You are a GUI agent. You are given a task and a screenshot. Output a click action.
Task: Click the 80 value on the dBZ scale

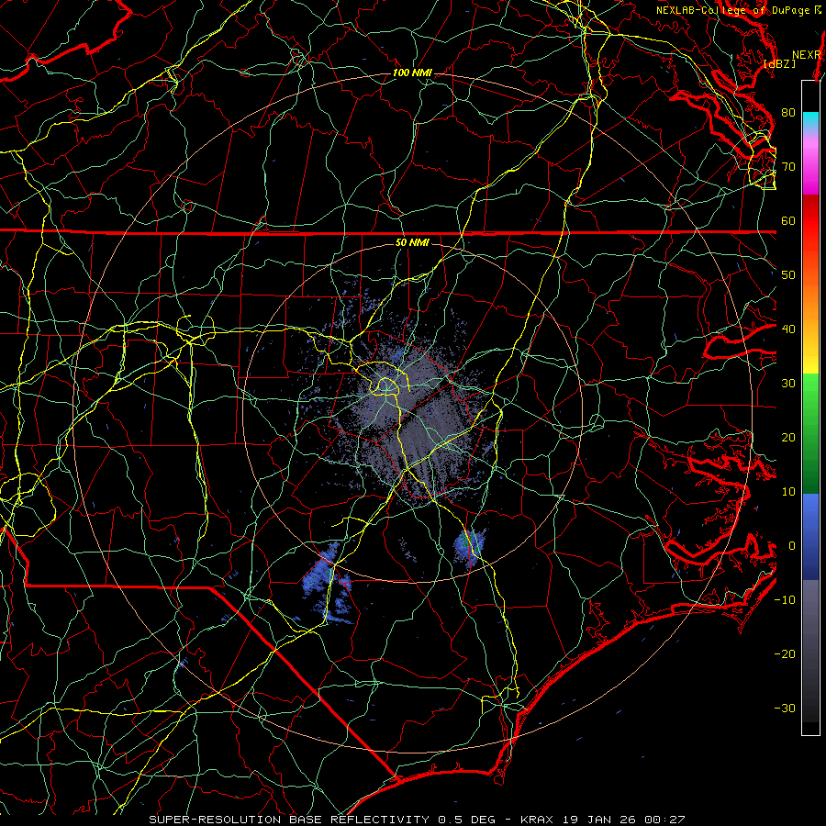click(788, 112)
